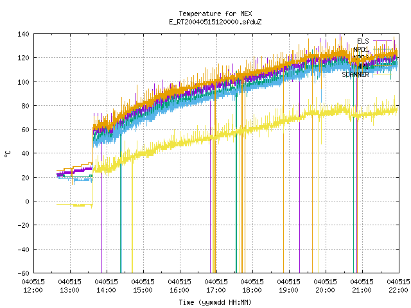The width and height of the screenshot is (411, 308).
Task: Click the y-axis tick label "-20"
Action: pos(23,225)
